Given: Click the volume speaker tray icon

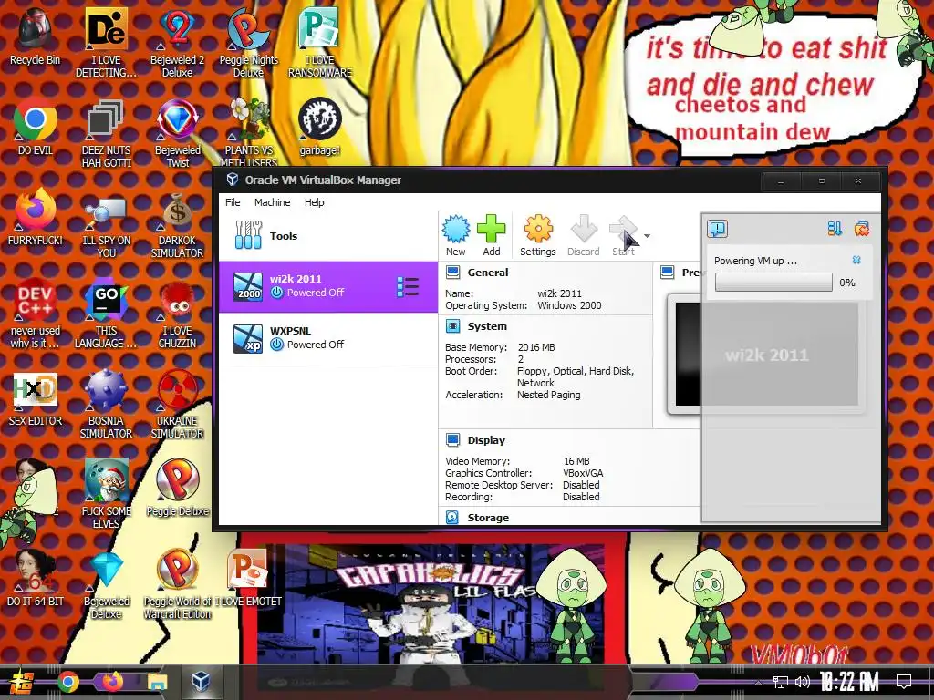Looking at the screenshot, I should 803,682.
